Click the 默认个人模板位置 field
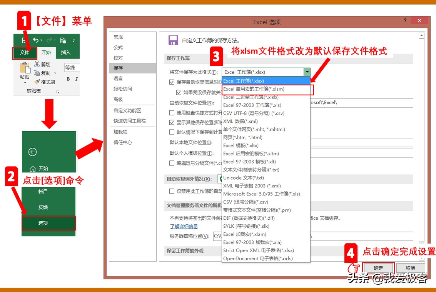The height and width of the screenshot is (292, 436). click(x=361, y=153)
